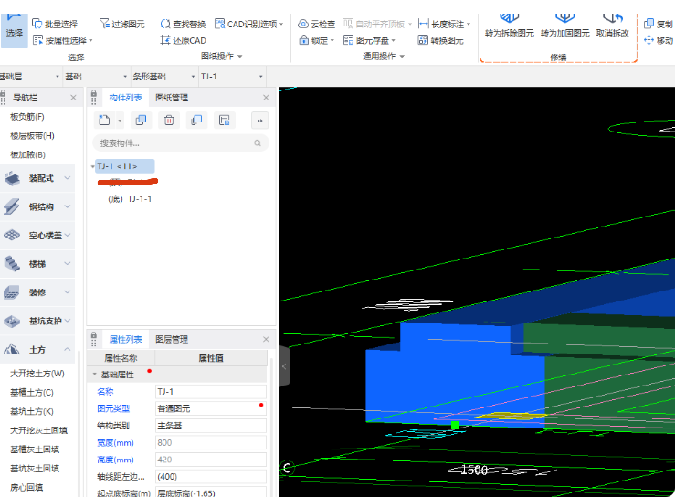
Task: Show more component list tools
Action: tap(259, 121)
